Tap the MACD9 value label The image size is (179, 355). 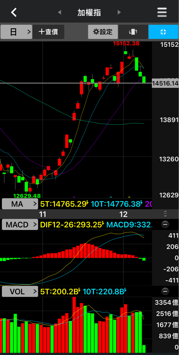tap(129, 225)
